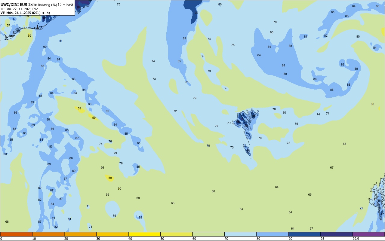The height and width of the screenshot is (241, 385).
Task: Pick the 95–99.9 navy legend swatch
Action: (337, 234)
